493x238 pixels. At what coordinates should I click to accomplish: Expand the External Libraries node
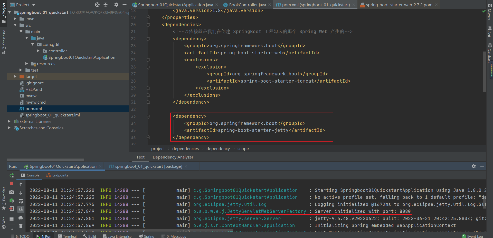click(10, 121)
